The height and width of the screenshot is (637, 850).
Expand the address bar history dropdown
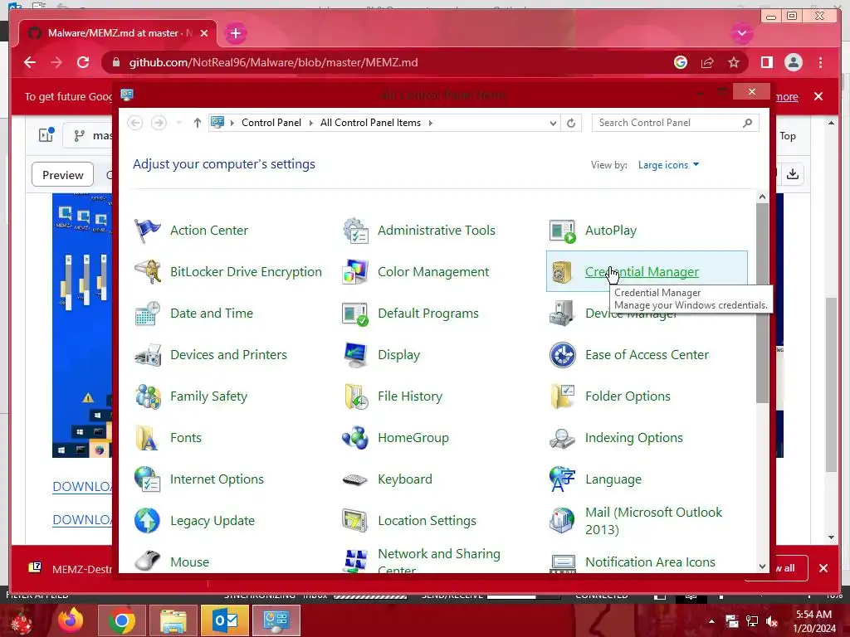pyautogui.click(x=553, y=123)
